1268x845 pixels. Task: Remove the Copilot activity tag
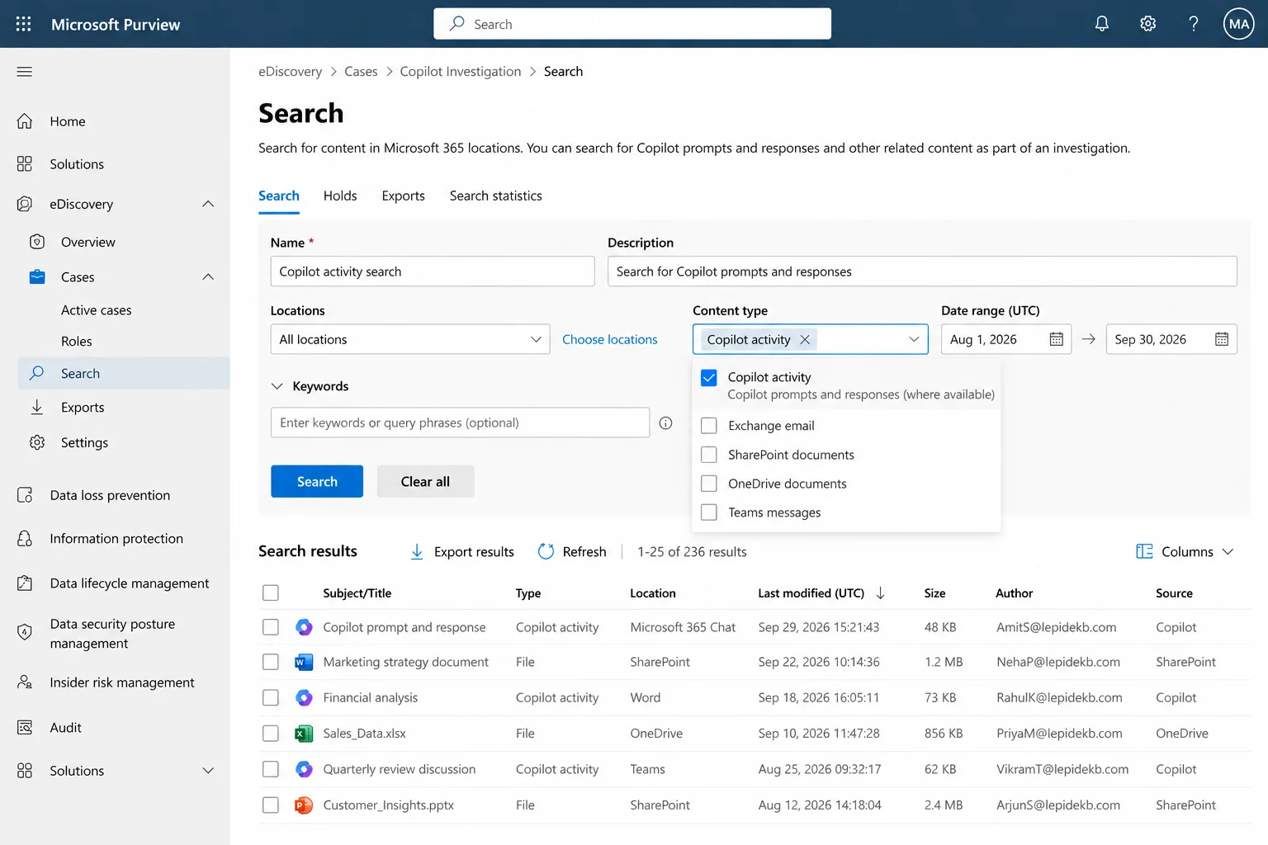tap(805, 339)
